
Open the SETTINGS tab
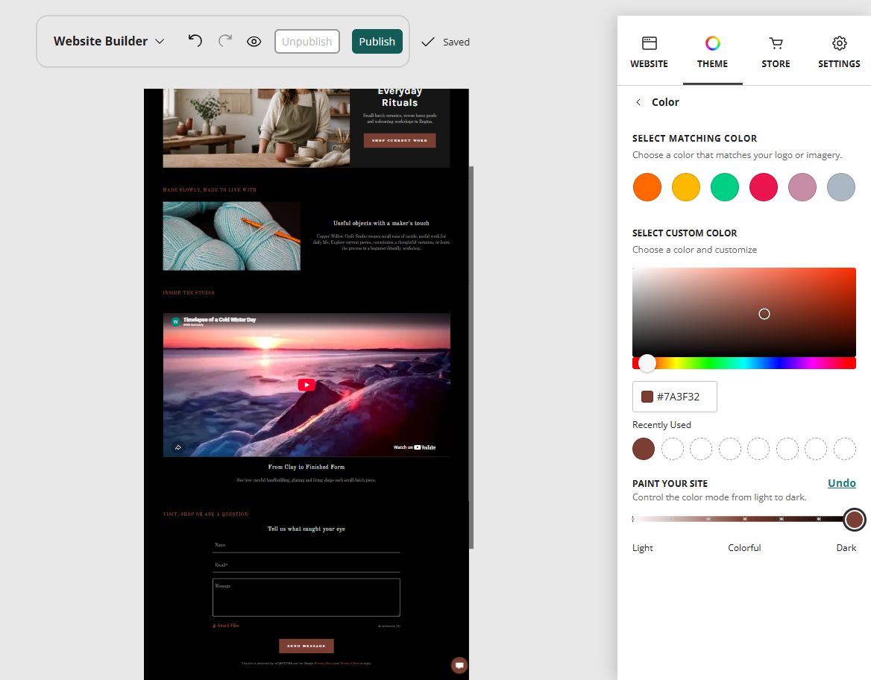[839, 53]
